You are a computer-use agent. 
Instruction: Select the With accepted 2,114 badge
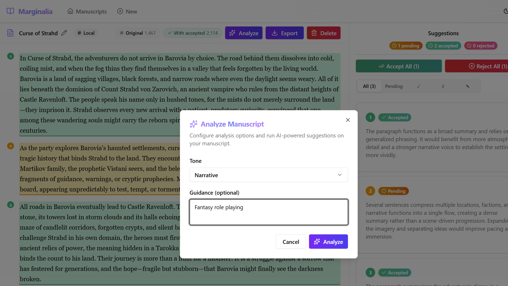pos(192,33)
